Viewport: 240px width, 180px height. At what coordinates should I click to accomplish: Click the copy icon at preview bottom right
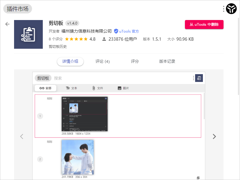point(198,178)
